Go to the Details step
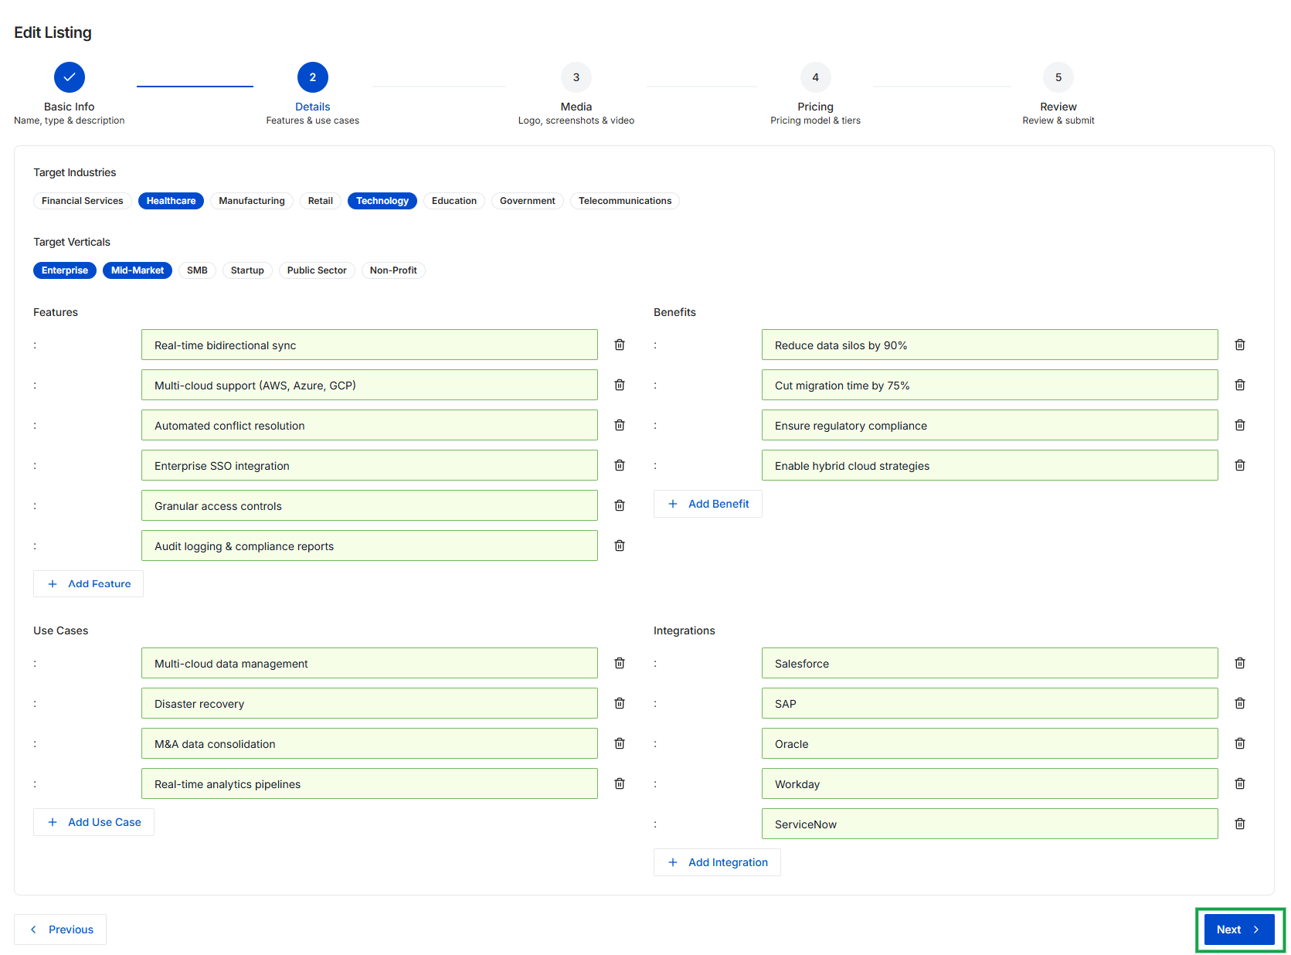Viewport: 1291px width, 955px height. click(313, 77)
